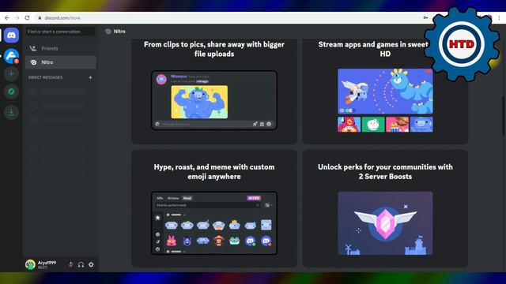This screenshot has width=506, height=284.
Task: Click 'Hype, roast, and meme' heading
Action: pos(214,172)
